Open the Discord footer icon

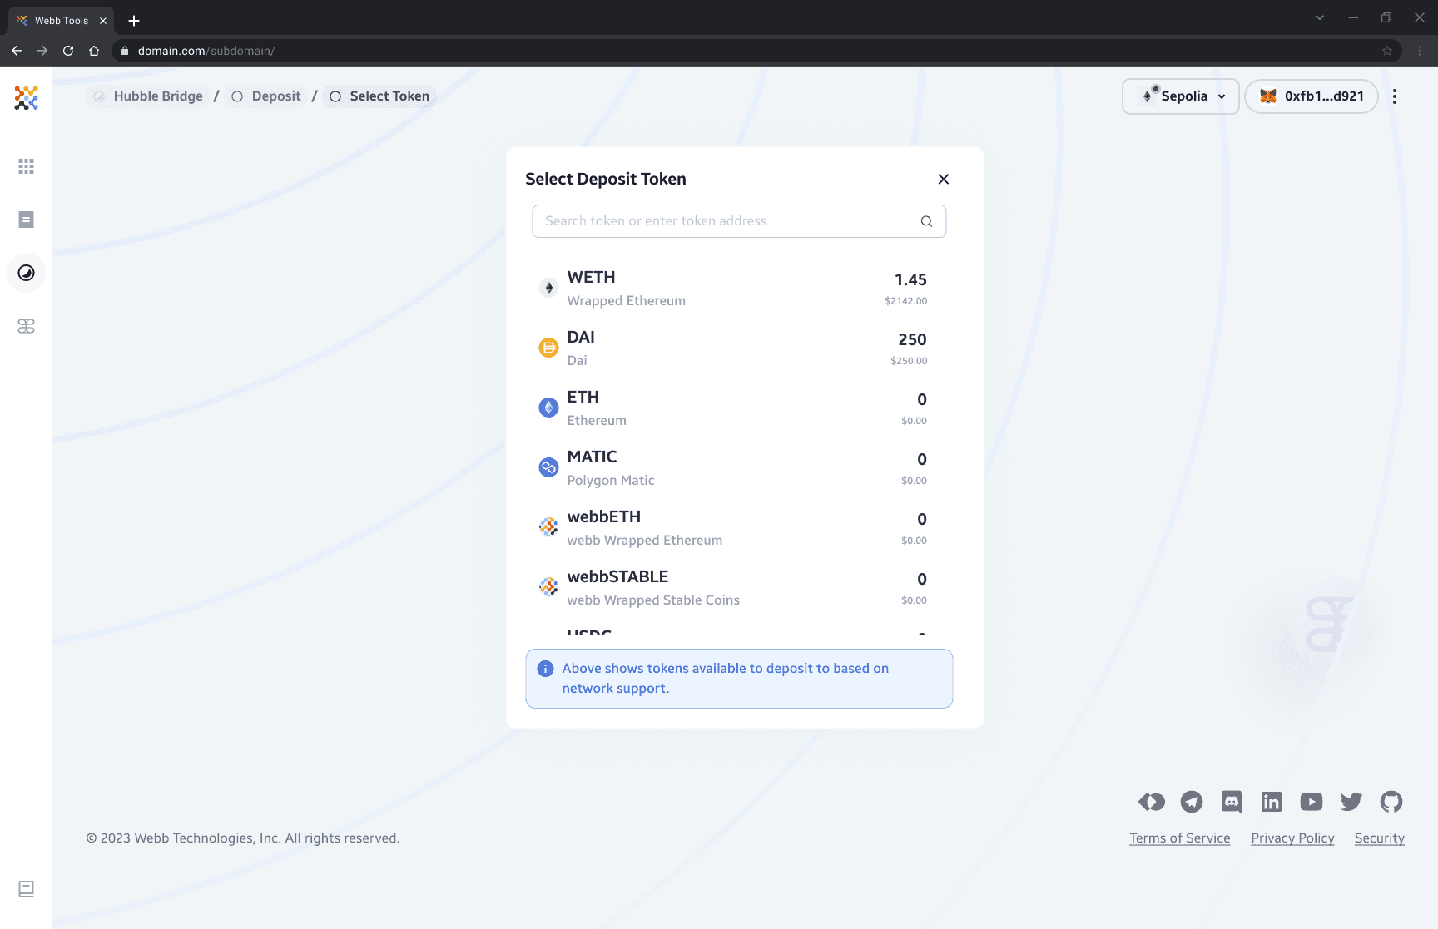1232,802
